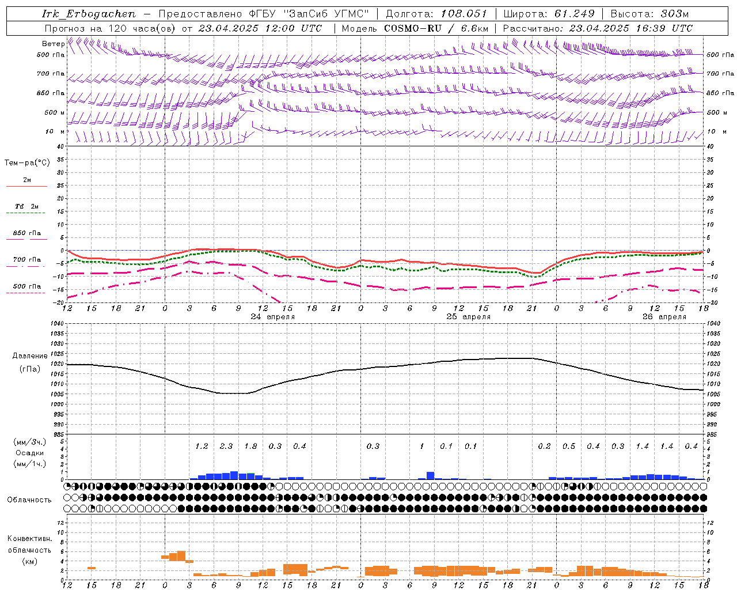The height and width of the screenshot is (590, 737).
Task: Click the station title Irk_Erbogachen
Action: pyautogui.click(x=89, y=14)
